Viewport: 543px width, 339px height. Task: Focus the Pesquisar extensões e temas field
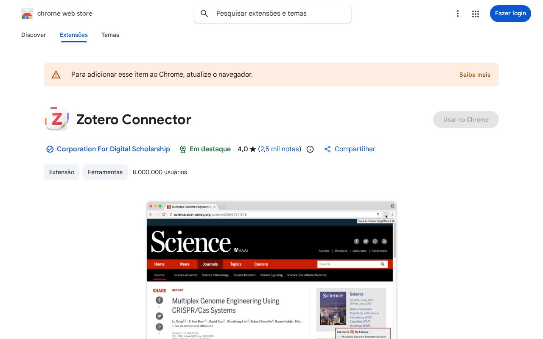[273, 14]
